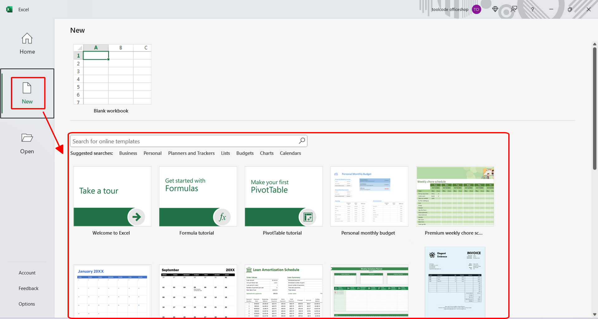This screenshot has height=319, width=598.
Task: Click the Help question mark icon
Action: (533, 9)
